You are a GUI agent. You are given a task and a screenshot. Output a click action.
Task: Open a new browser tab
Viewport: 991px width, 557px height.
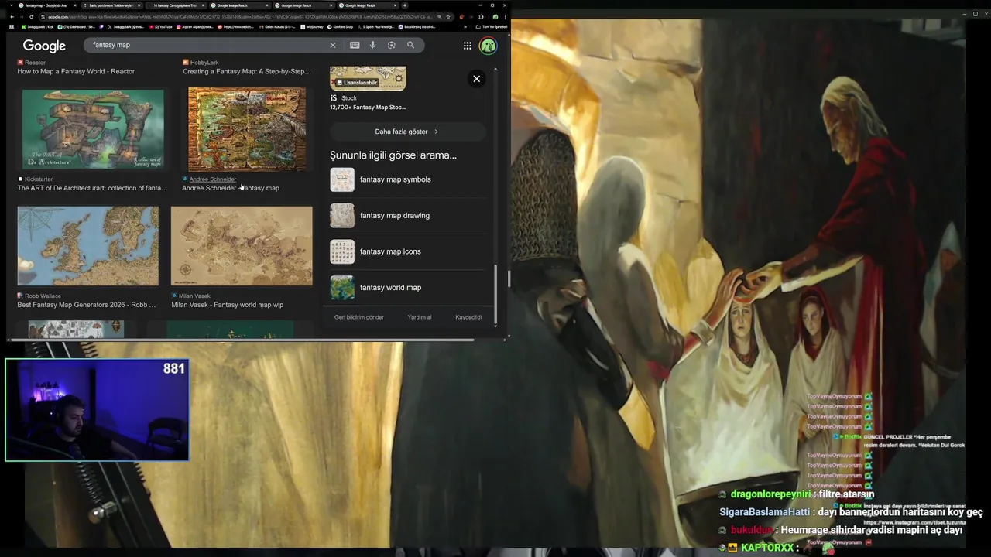pos(405,5)
